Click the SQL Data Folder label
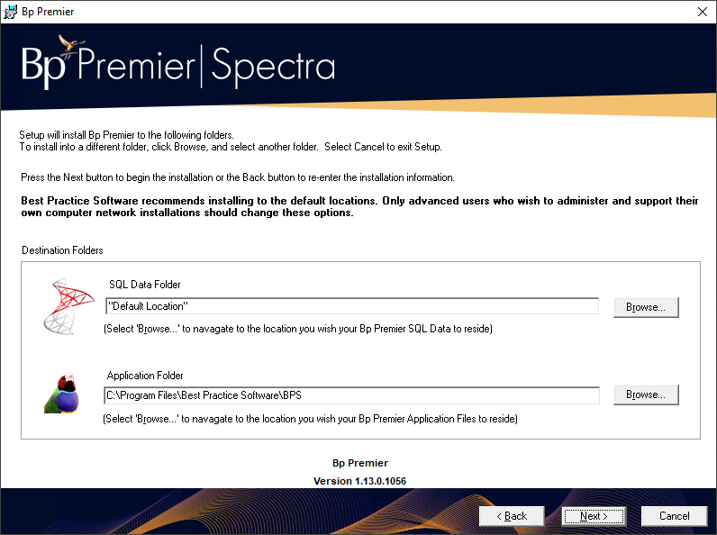Image resolution: width=717 pixels, height=535 pixels. coord(145,285)
